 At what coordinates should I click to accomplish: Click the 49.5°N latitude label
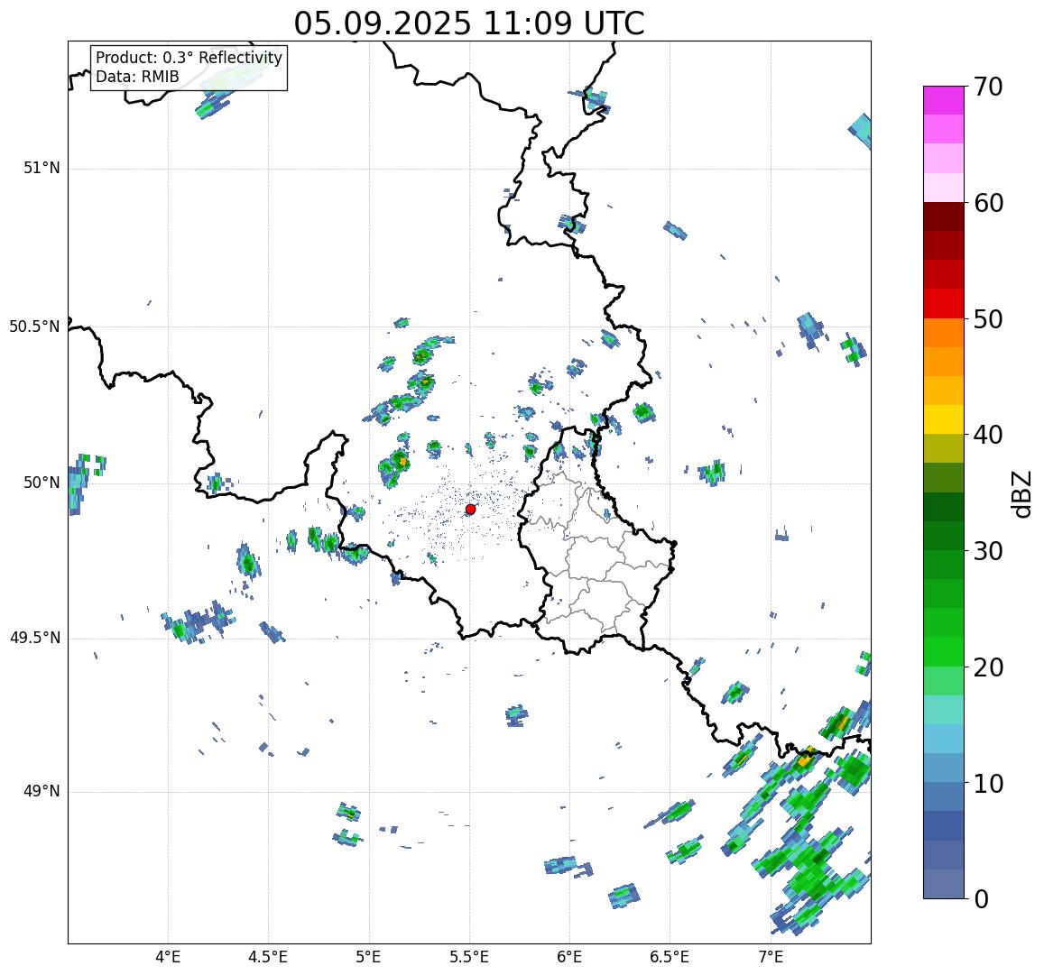(34, 639)
